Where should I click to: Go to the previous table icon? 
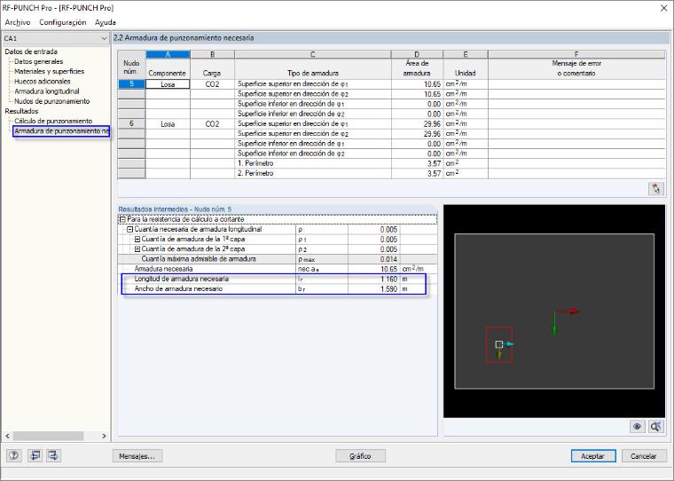click(35, 455)
